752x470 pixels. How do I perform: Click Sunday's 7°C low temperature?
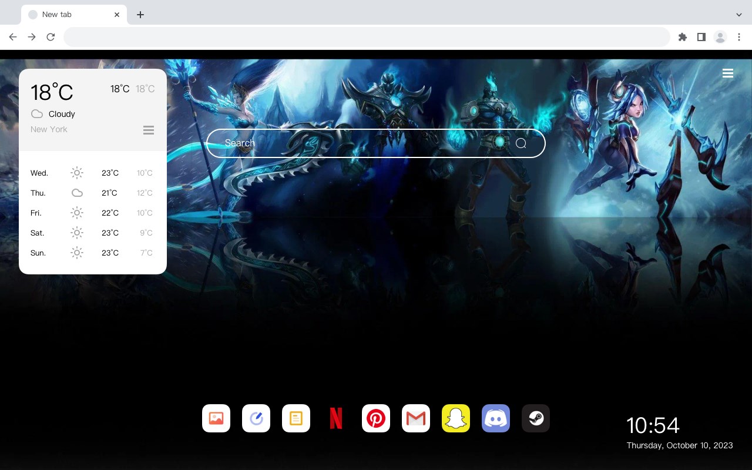coord(146,253)
